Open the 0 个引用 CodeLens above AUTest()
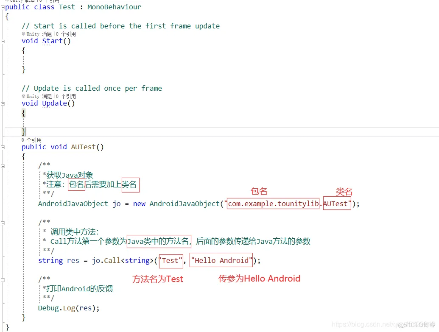Viewport: 439px width, 332px height. (x=31, y=140)
